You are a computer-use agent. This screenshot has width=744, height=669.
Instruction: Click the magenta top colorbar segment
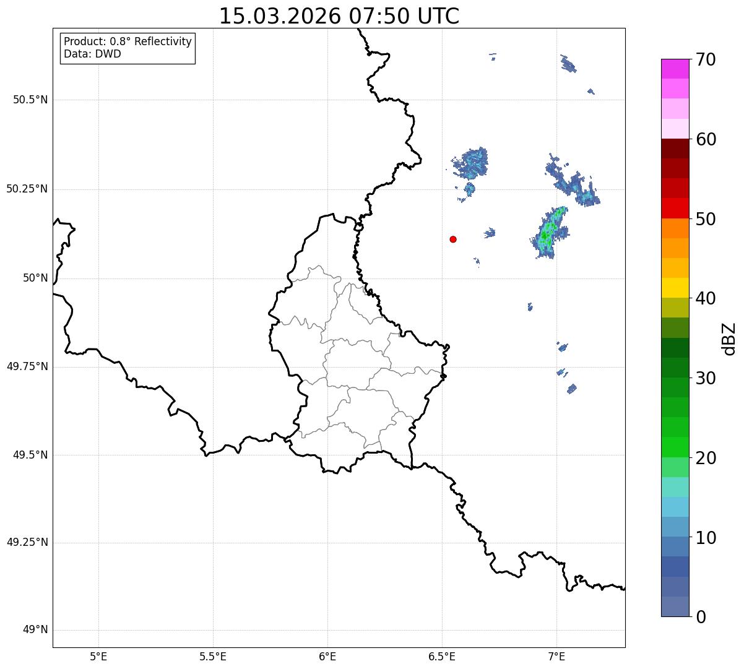point(675,69)
